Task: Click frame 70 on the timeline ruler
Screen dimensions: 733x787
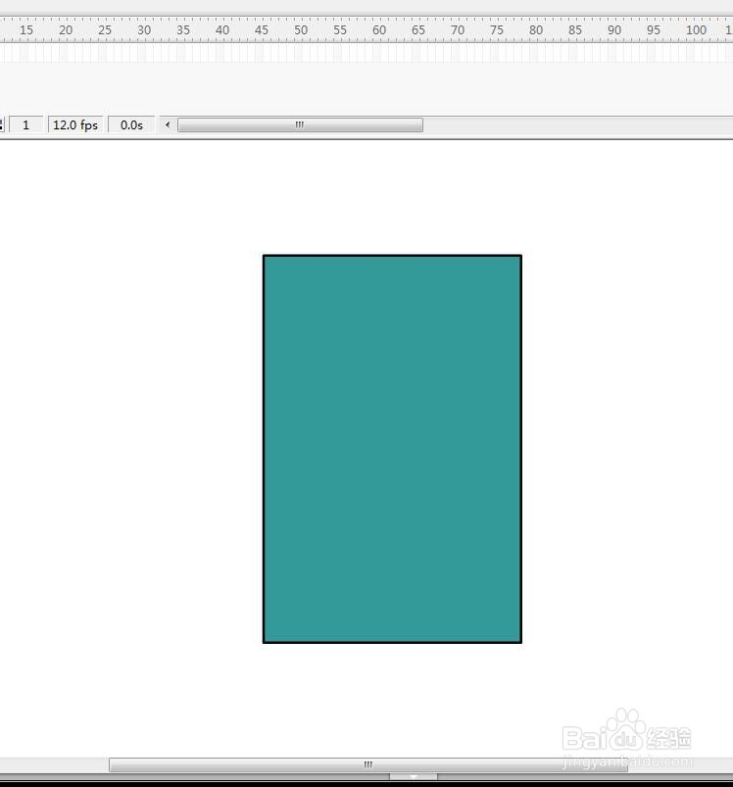Action: tap(458, 30)
